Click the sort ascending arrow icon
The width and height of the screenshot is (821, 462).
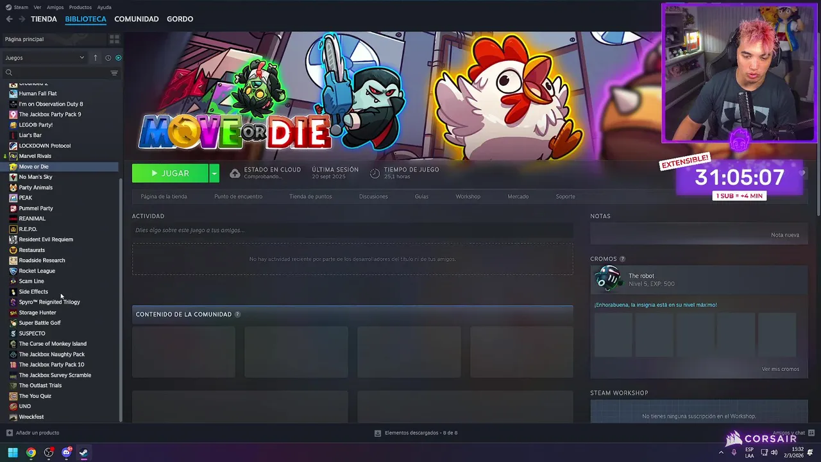(x=96, y=58)
